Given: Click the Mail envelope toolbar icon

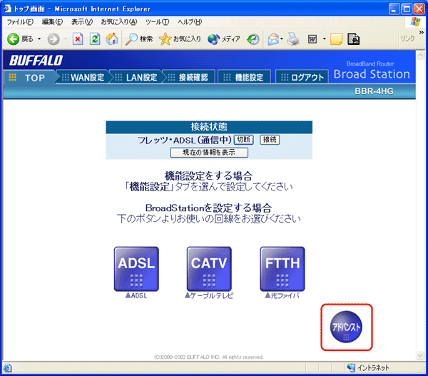Looking at the screenshot, I should (273, 39).
